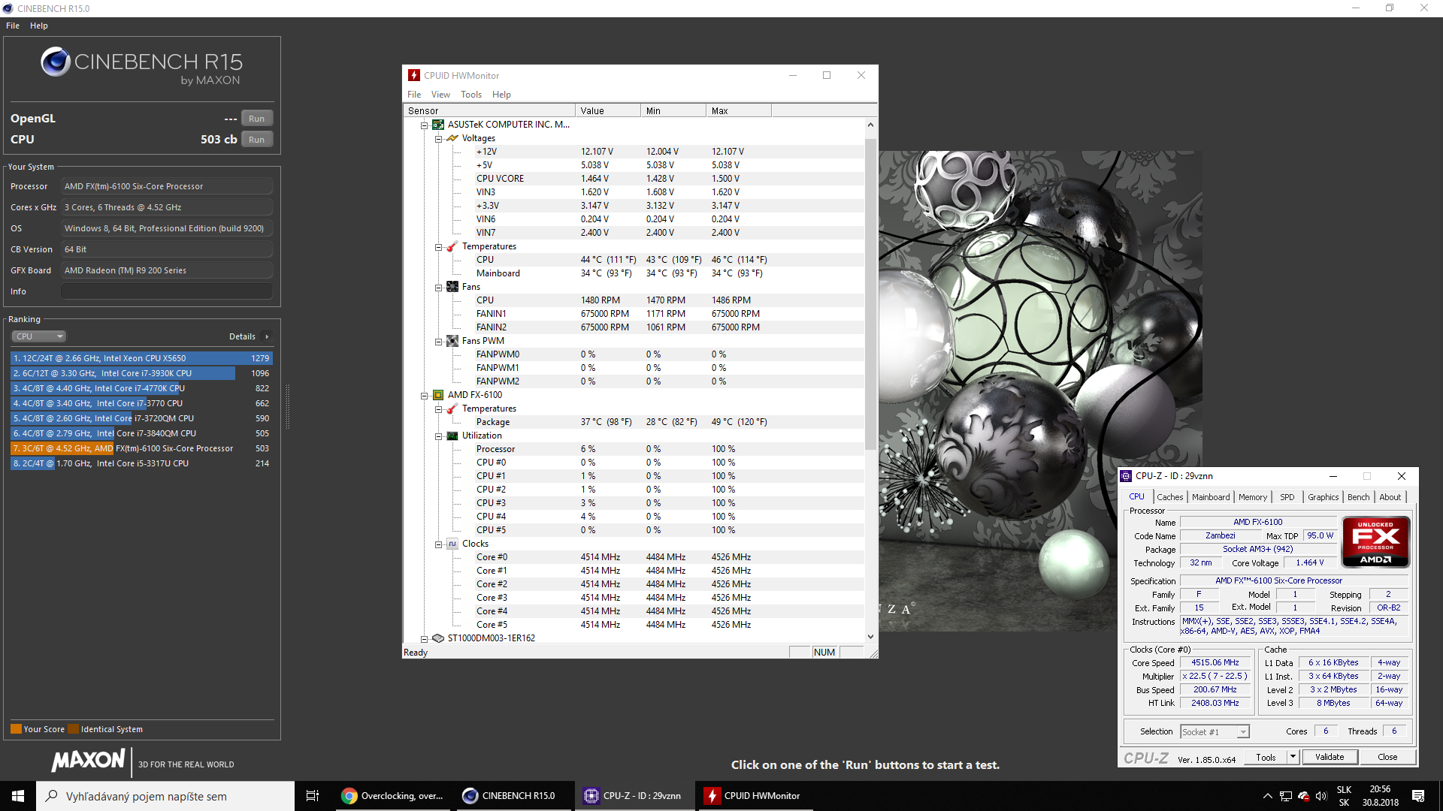The width and height of the screenshot is (1443, 811).
Task: Click the Utilization section icon
Action: (452, 436)
